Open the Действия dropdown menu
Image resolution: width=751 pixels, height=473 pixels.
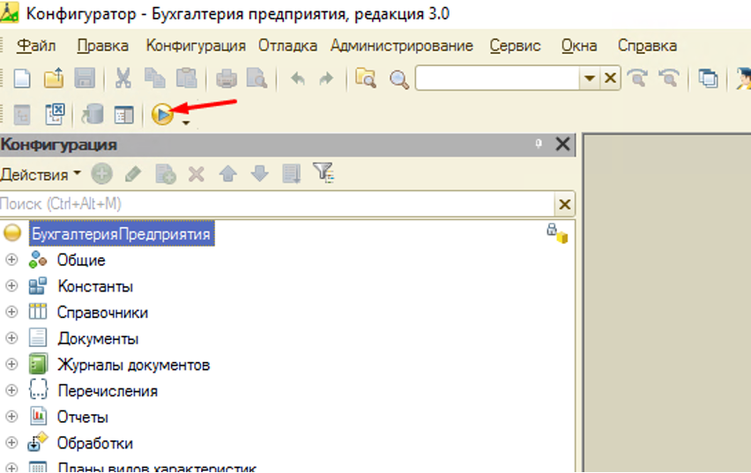click(41, 174)
